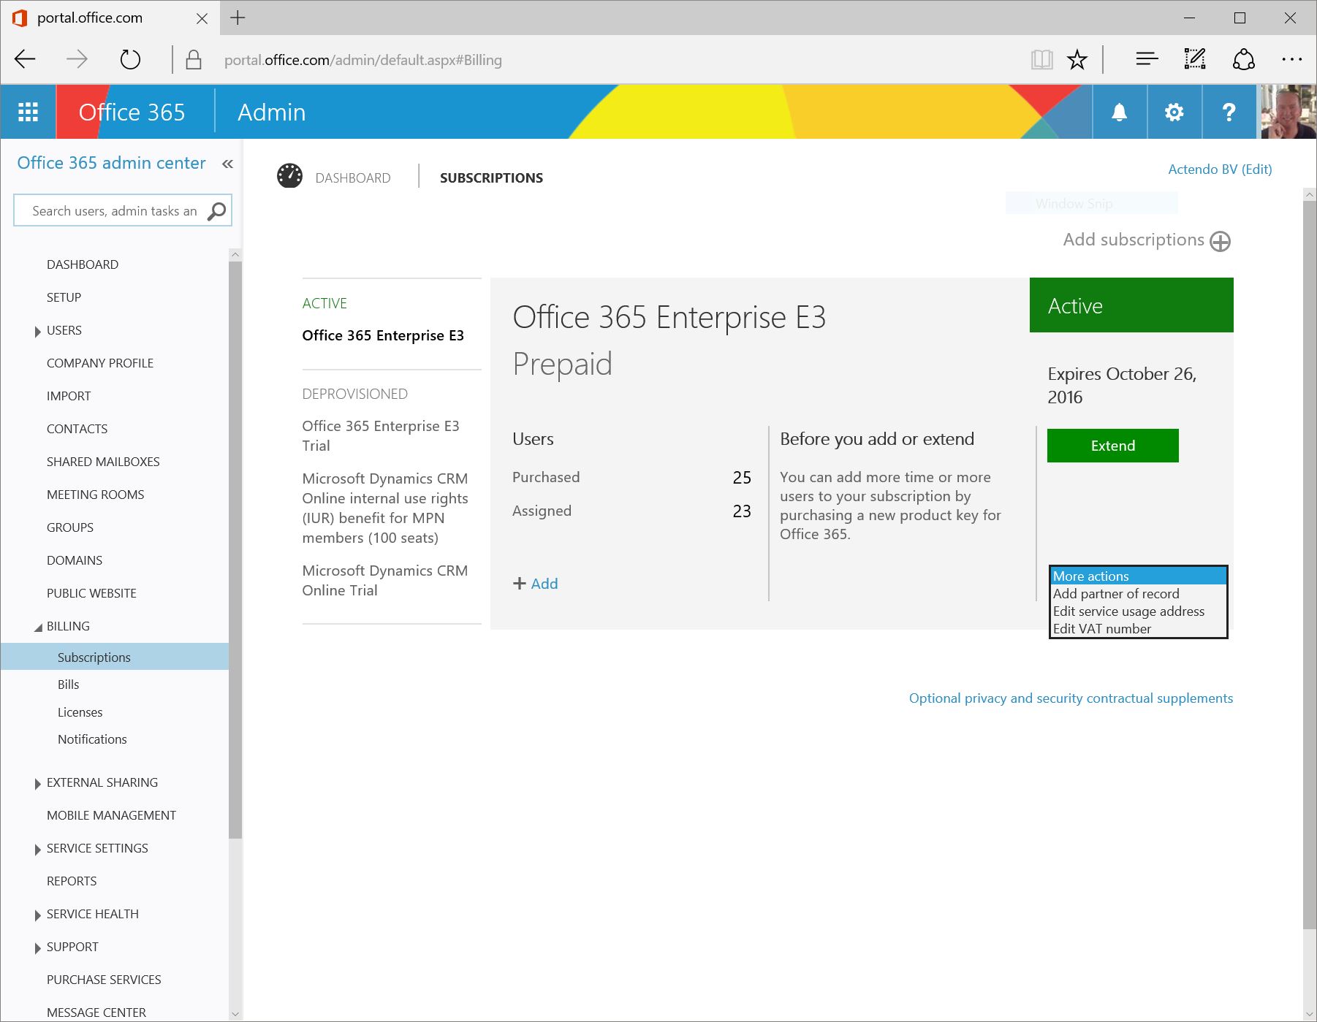The width and height of the screenshot is (1317, 1022).
Task: Select Edit VAT number option
Action: (x=1138, y=628)
